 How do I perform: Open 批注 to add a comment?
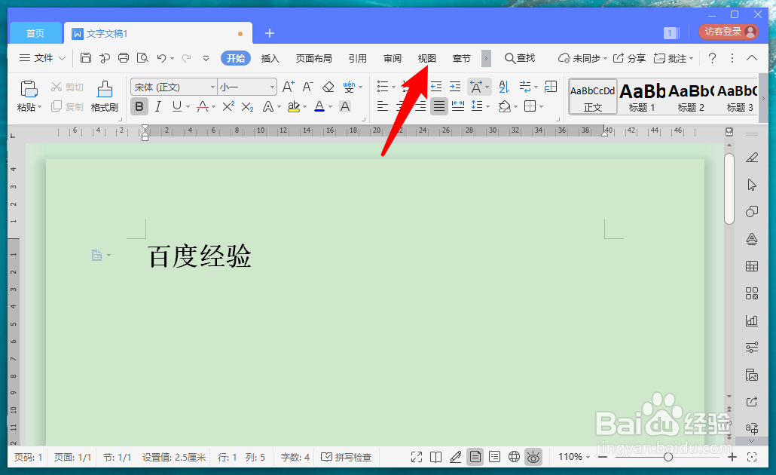(x=673, y=57)
